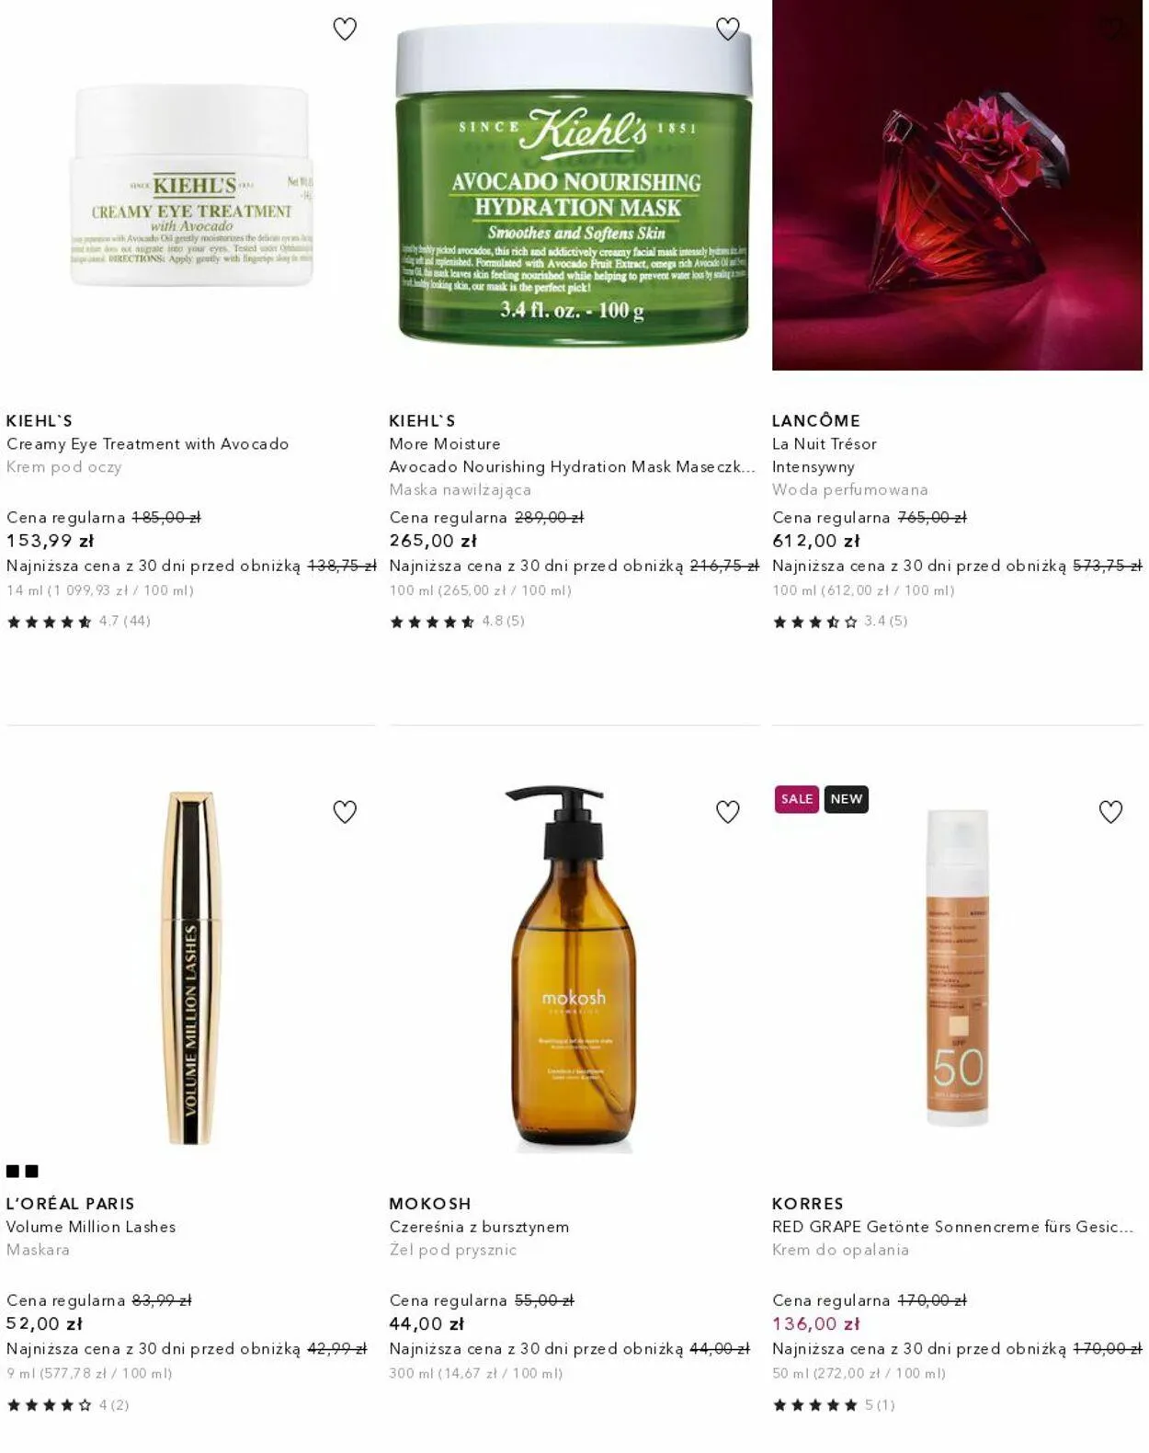
Task: Open Kiehl's Creamy Eye Treatment product image
Action: pos(191,186)
